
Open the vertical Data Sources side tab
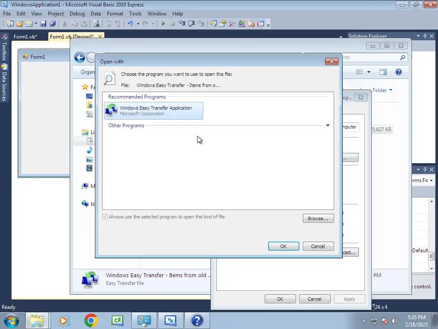pyautogui.click(x=4, y=83)
